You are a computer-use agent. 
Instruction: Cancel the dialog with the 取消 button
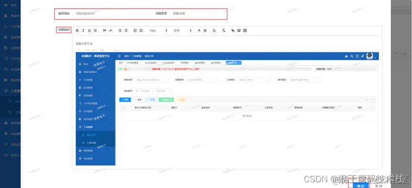pos(379,186)
